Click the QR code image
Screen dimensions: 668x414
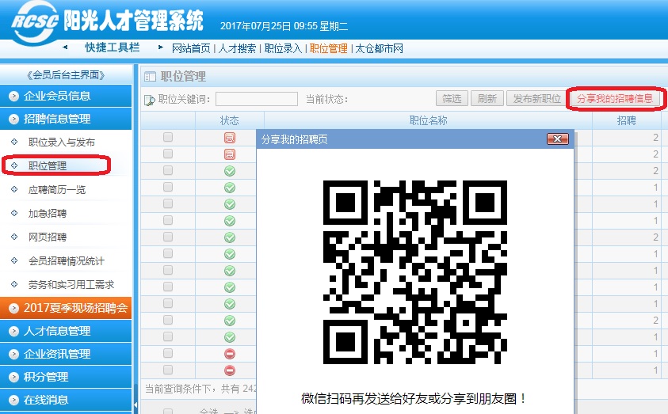[414, 272]
